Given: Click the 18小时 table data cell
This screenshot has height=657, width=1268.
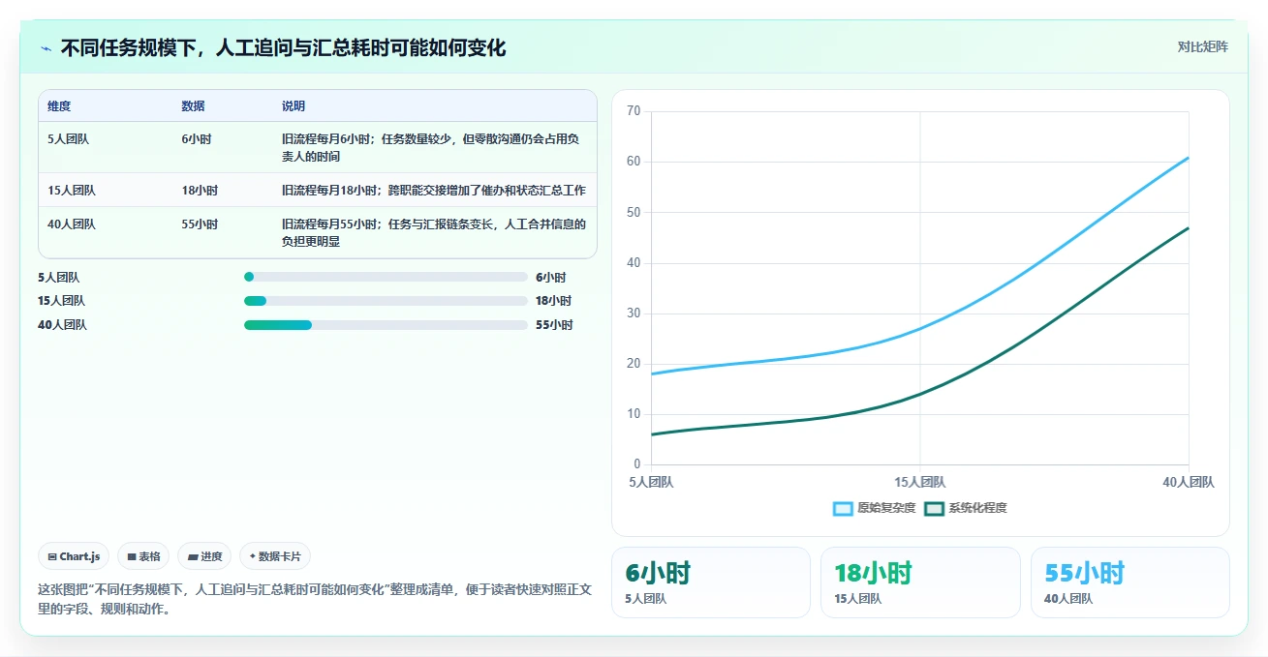Looking at the screenshot, I should coord(200,191).
